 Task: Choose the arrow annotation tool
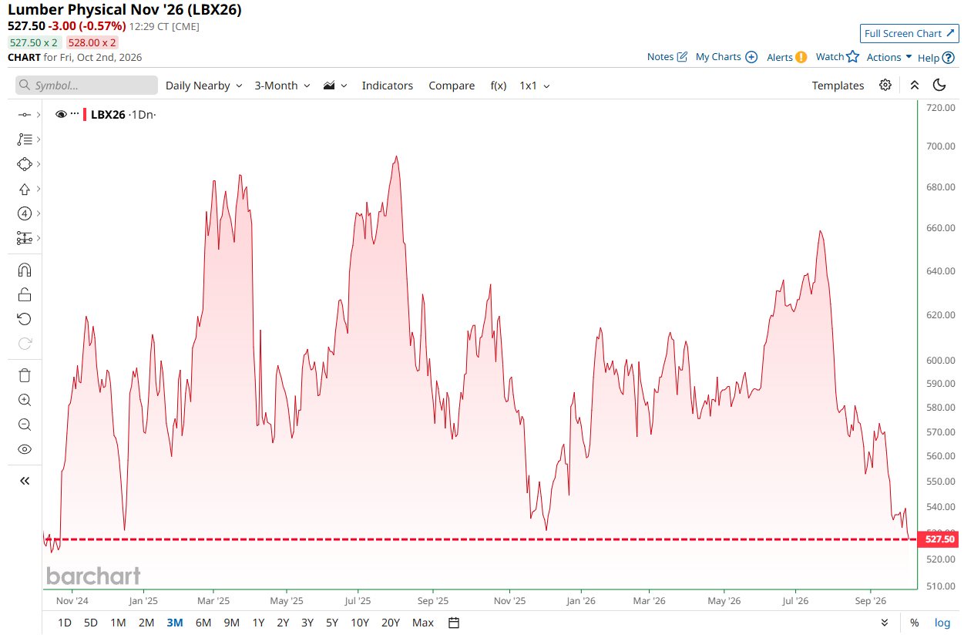24,189
